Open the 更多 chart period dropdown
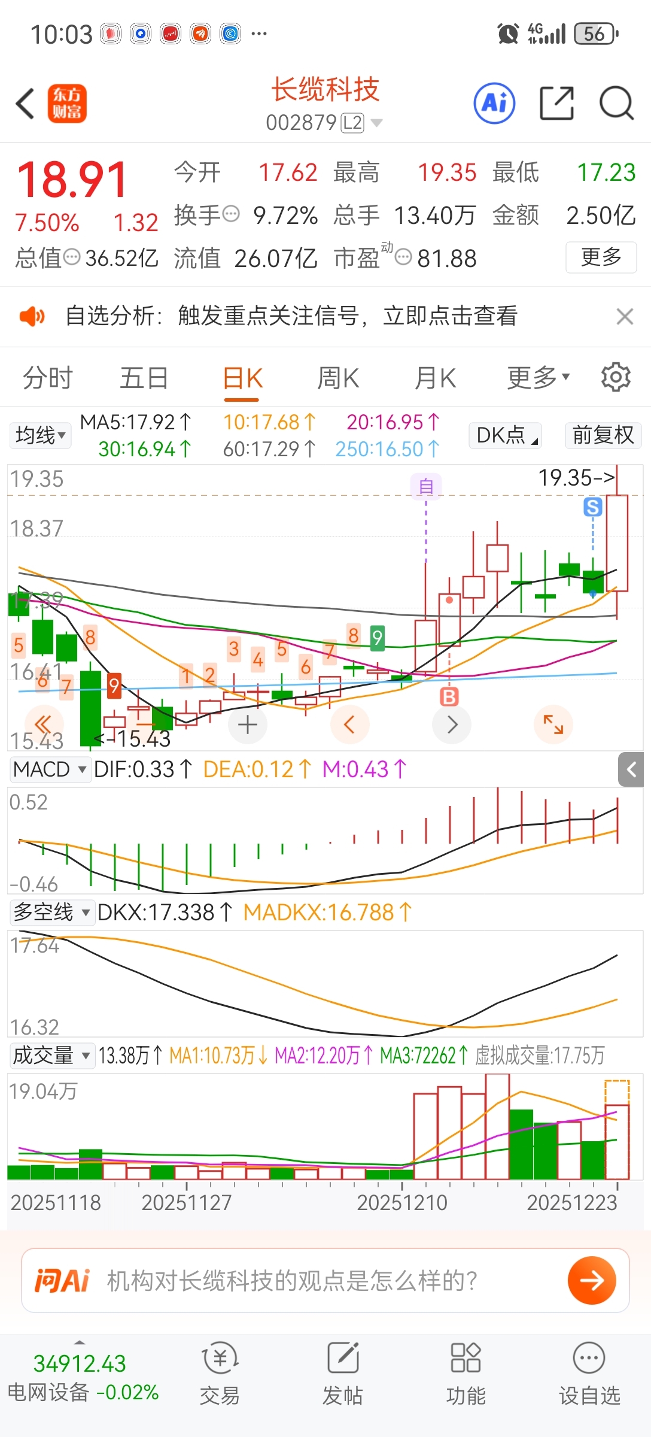This screenshot has width=651, height=1437. (539, 377)
